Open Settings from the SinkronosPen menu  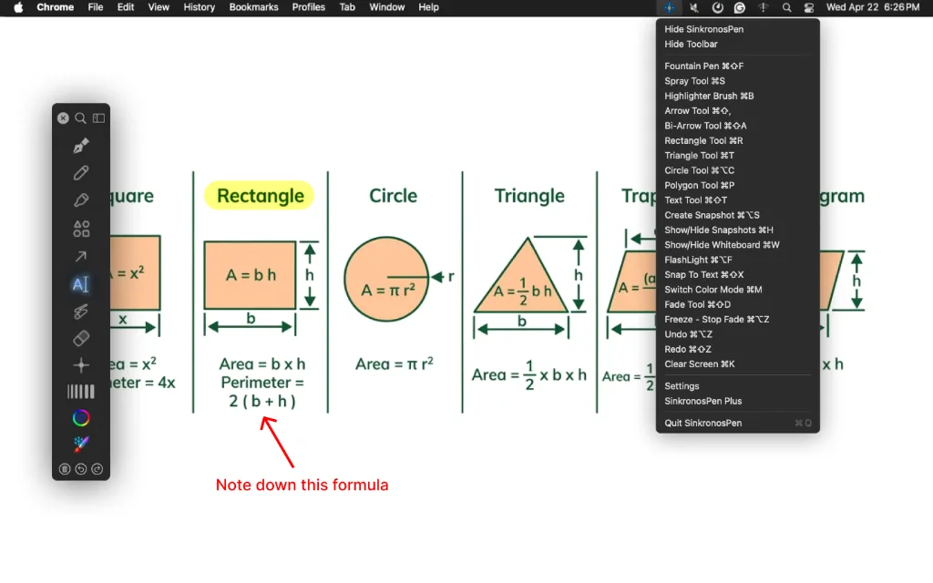738,385
